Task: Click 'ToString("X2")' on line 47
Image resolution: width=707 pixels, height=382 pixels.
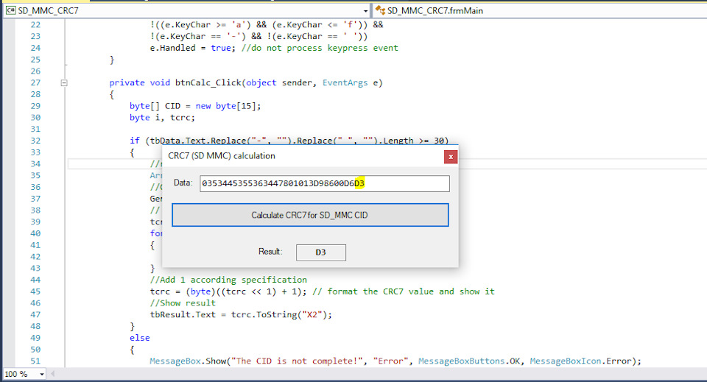Action: [x=292, y=314]
